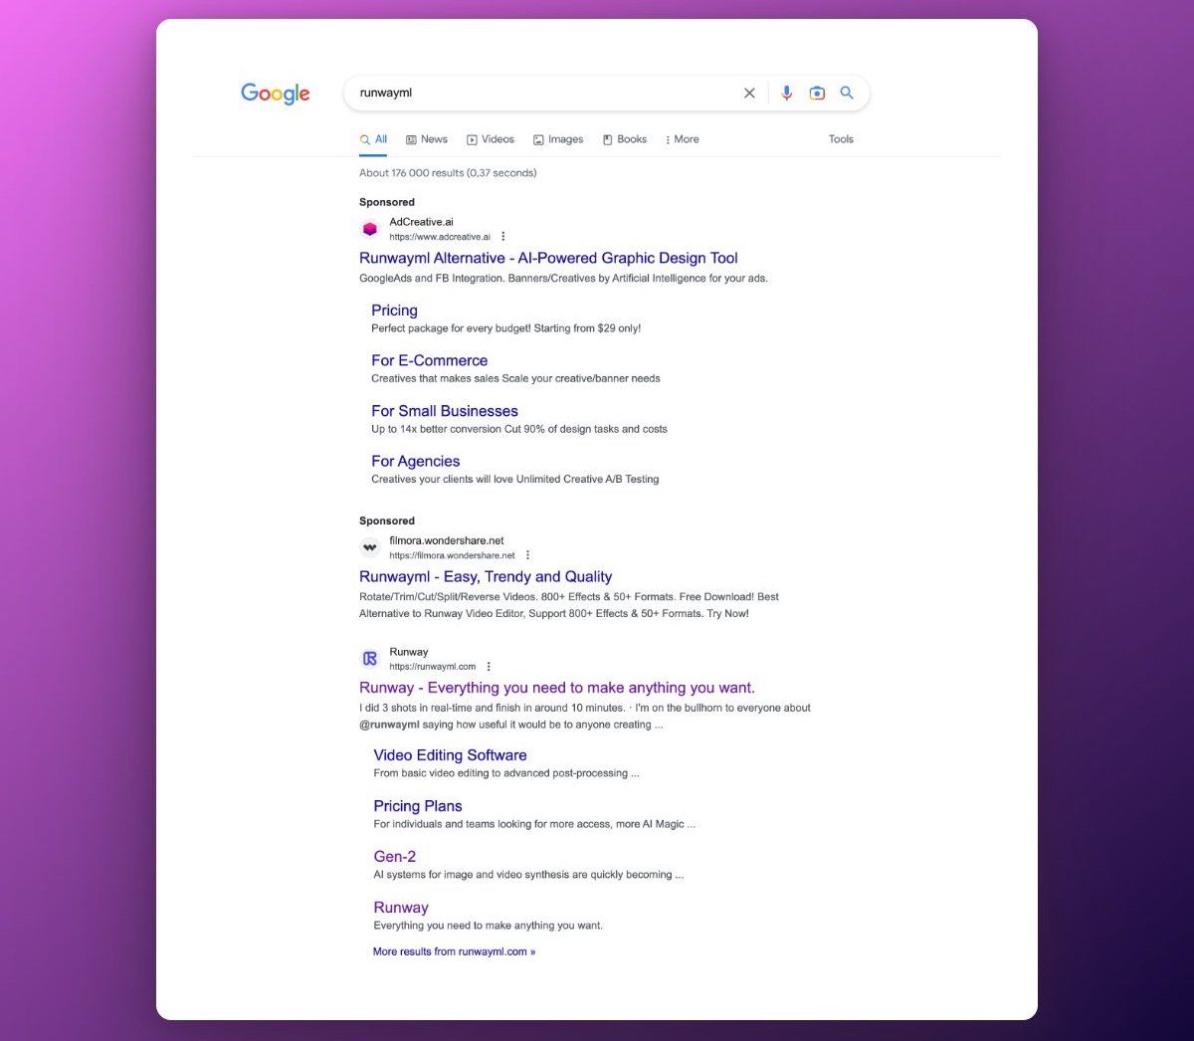Click the https://runwayml.com URL text

pos(433,667)
